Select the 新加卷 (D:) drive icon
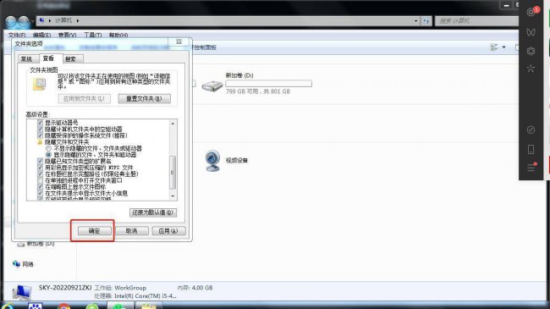 point(212,86)
